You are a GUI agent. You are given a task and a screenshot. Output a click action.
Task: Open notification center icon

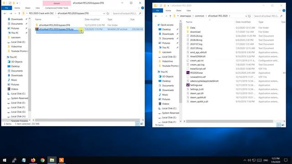point(286,160)
